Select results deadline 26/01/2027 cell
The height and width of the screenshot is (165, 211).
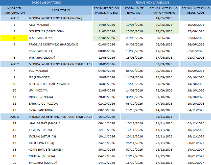(196, 162)
